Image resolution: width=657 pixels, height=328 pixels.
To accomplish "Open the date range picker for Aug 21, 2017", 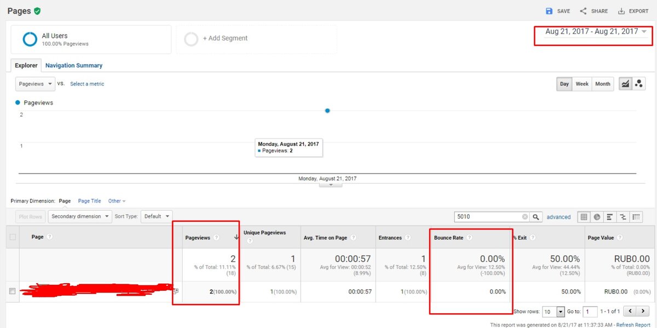I will (596, 32).
